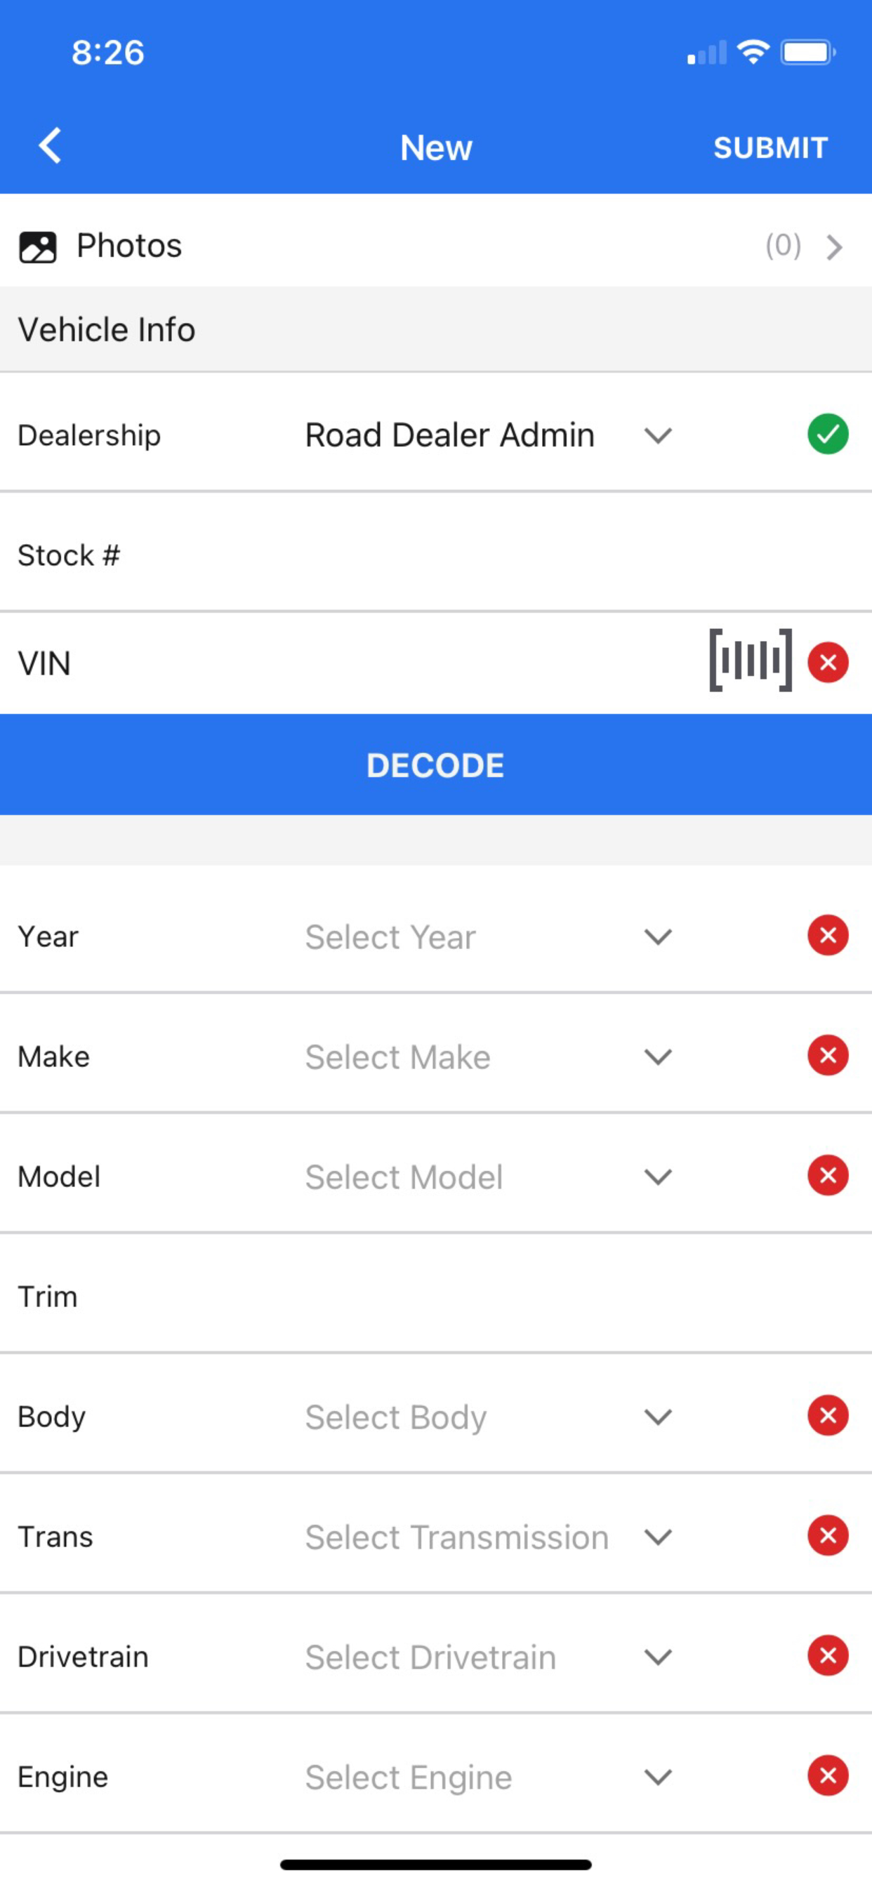The image size is (872, 1887).
Task: Tap the red X icon beside VIN
Action: click(x=828, y=662)
